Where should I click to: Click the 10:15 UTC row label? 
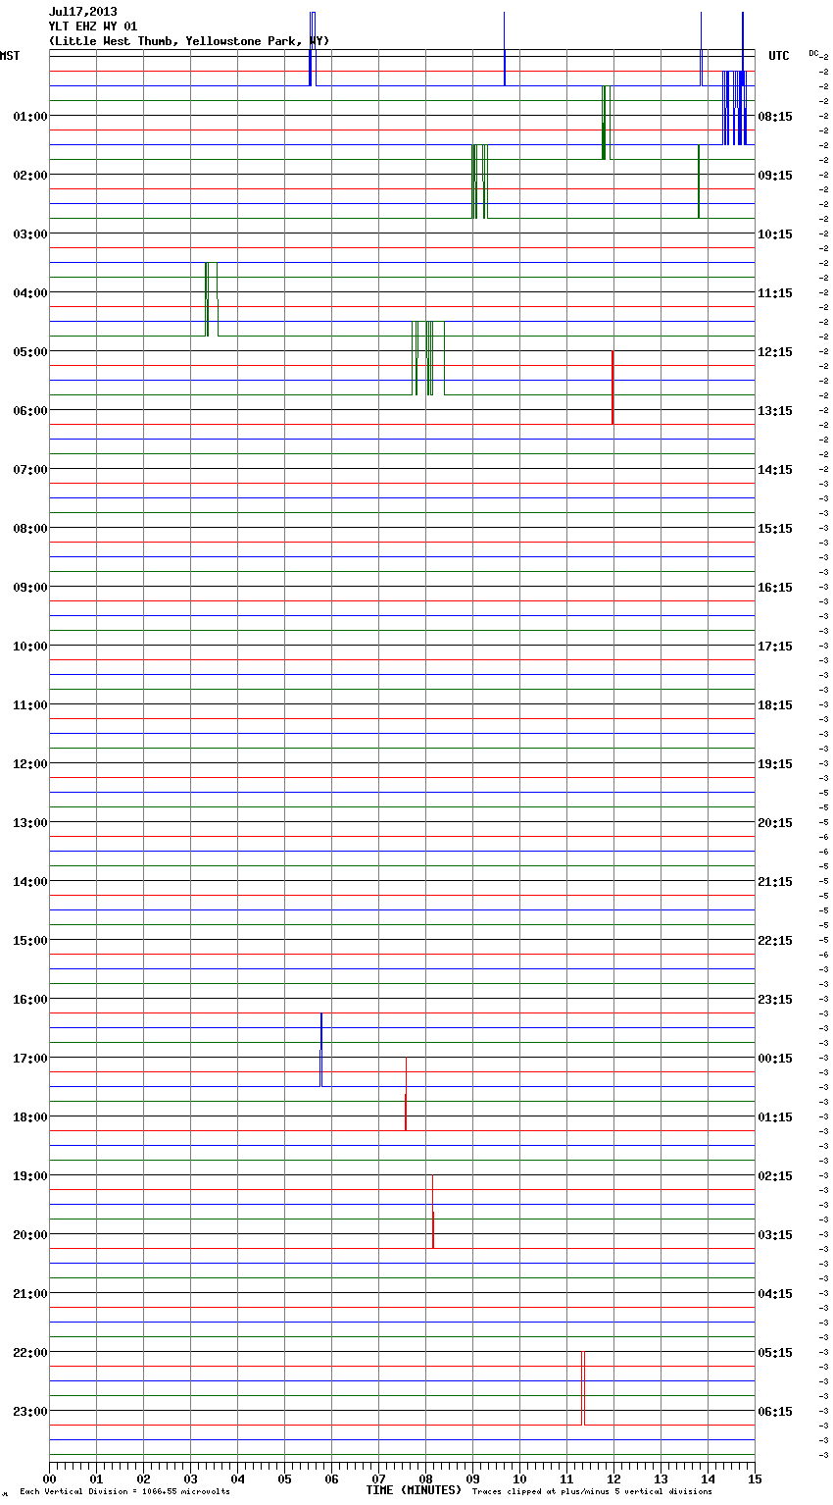pyautogui.click(x=775, y=234)
